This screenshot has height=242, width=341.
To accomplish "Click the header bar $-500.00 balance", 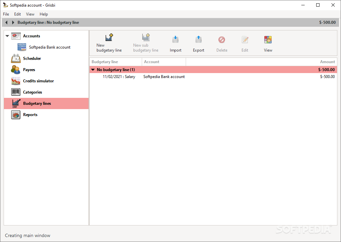I will click(327, 22).
